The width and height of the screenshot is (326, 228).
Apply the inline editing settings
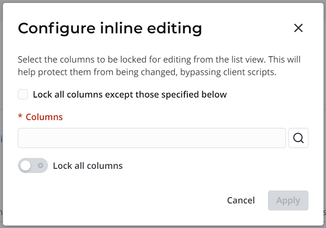[x=288, y=200]
